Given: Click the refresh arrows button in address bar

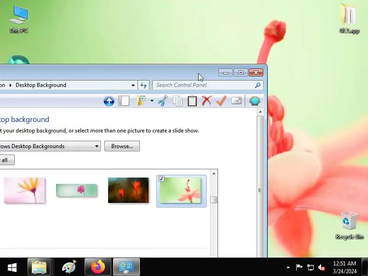Looking at the screenshot, I should pyautogui.click(x=144, y=85).
